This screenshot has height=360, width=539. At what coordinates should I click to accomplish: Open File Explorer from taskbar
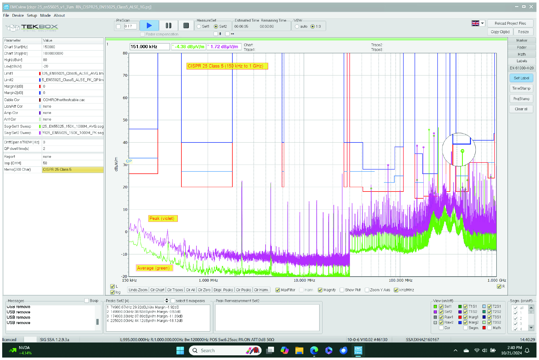point(299,350)
